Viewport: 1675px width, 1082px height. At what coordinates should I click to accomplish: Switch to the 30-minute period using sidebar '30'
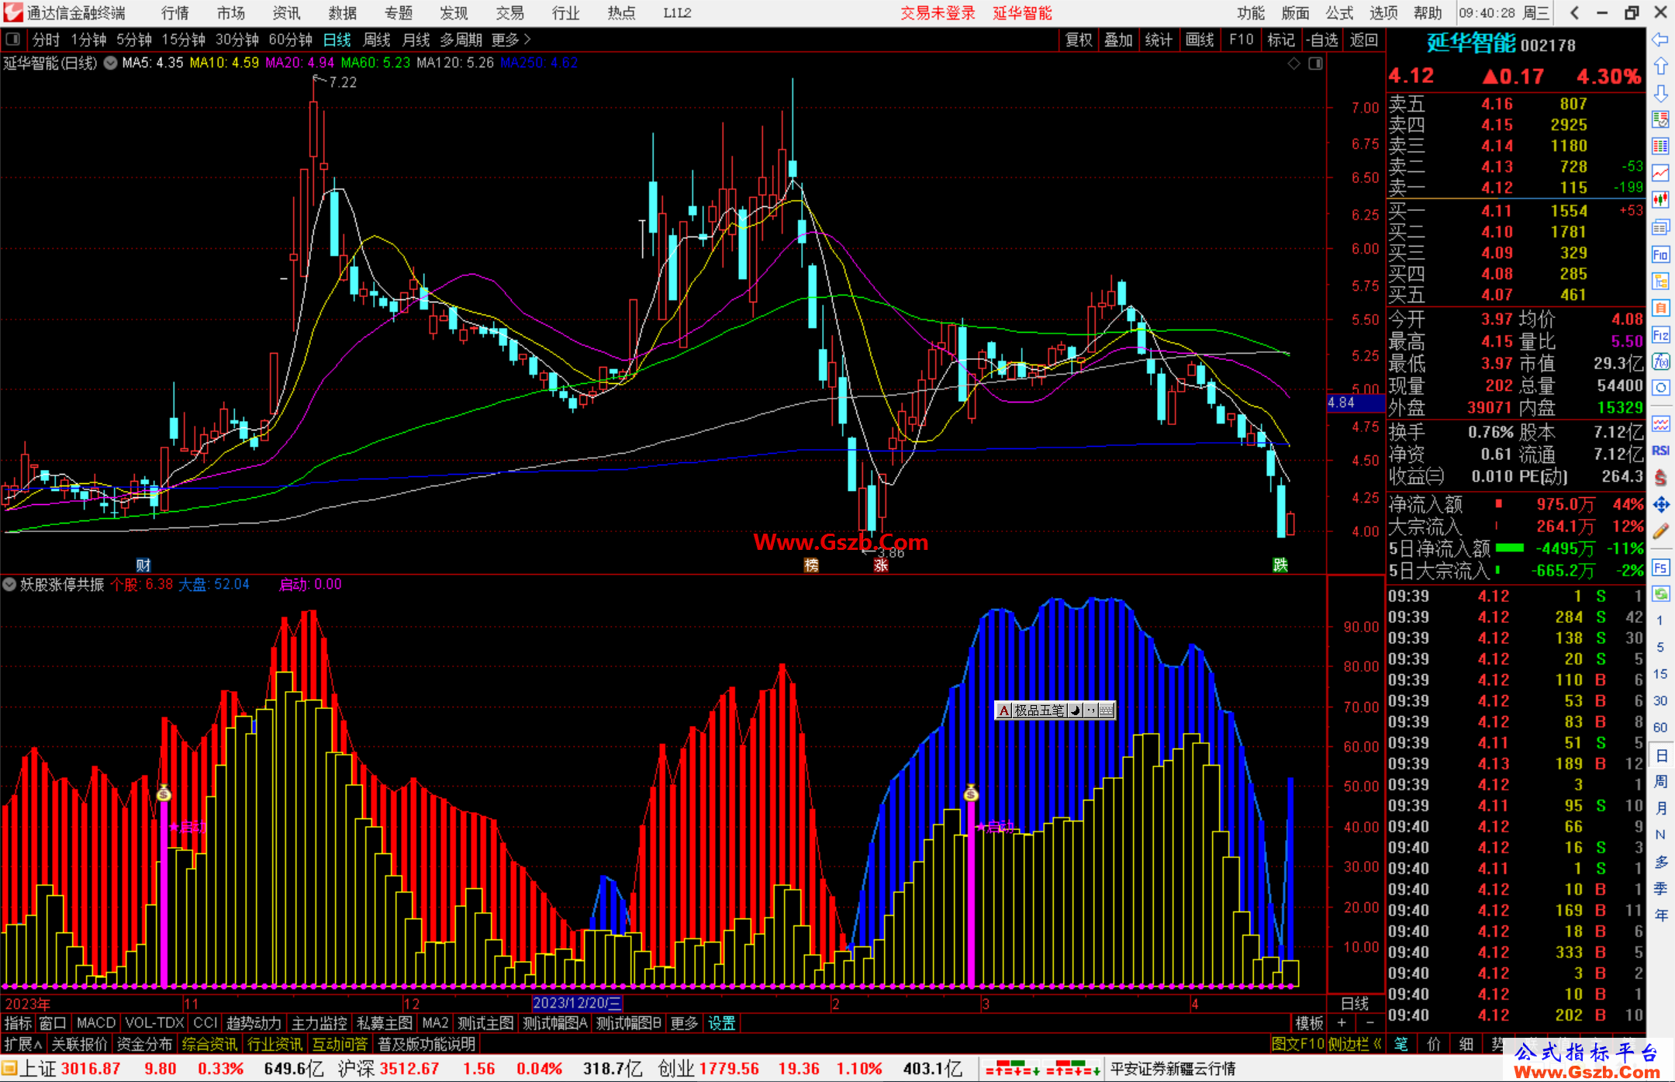click(1659, 700)
